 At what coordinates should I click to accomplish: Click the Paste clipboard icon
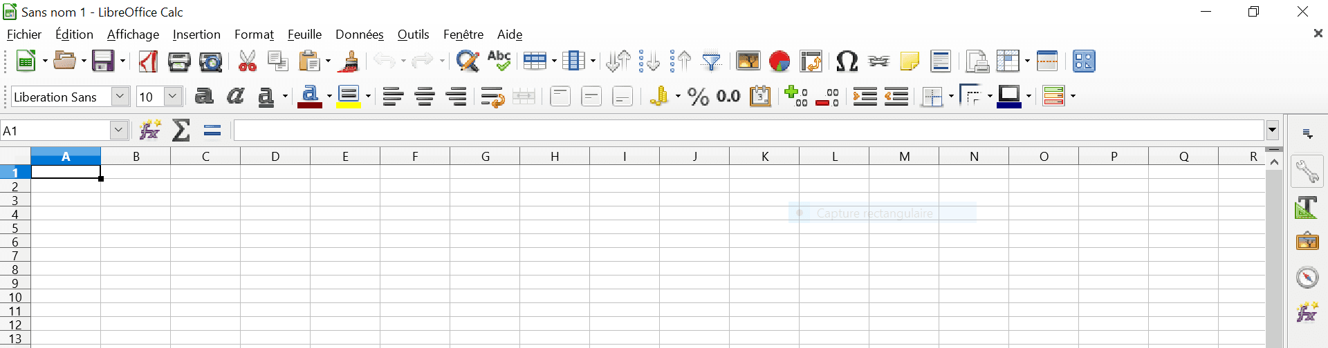coord(309,61)
